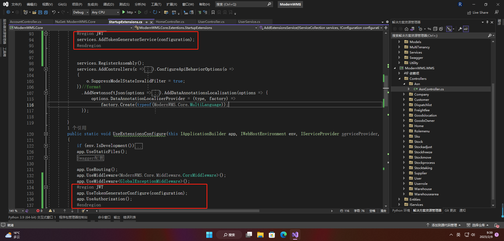Toggle bookmark using the bookmark toolbar icon
Image resolution: width=504 pixels, height=241 pixels.
(213, 12)
